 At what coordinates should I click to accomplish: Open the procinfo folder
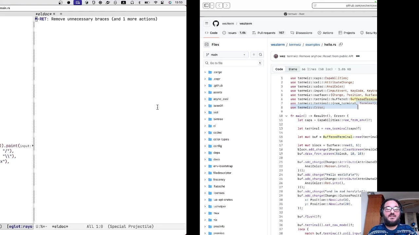pyautogui.click(x=219, y=227)
